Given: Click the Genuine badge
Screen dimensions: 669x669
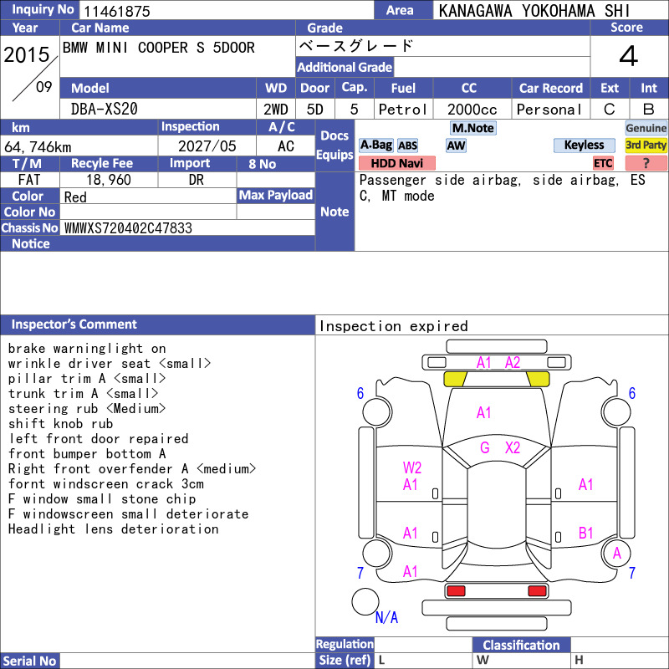Looking at the screenshot, I should click(646, 128).
